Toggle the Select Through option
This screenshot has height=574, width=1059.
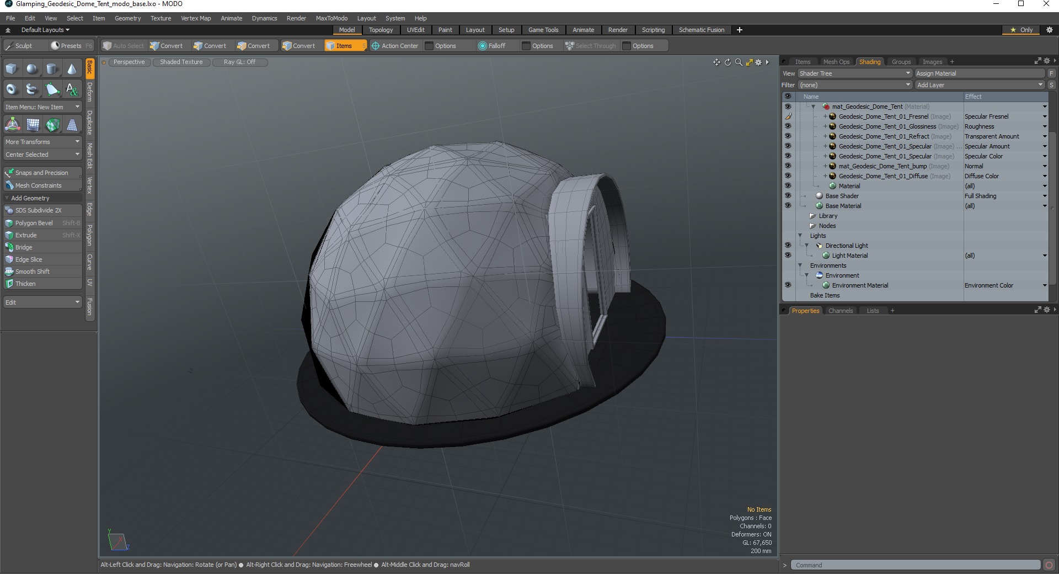point(591,46)
